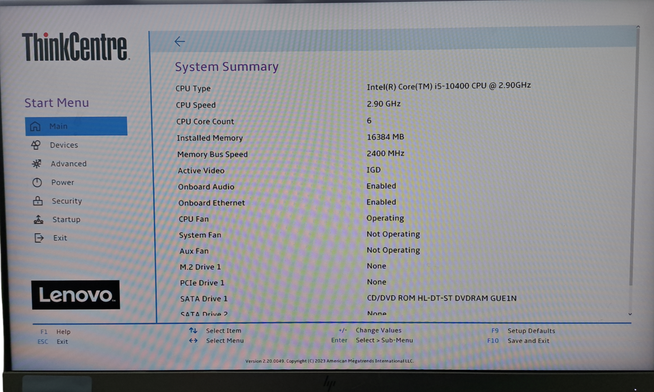Click the Exit door icon

pyautogui.click(x=39, y=238)
